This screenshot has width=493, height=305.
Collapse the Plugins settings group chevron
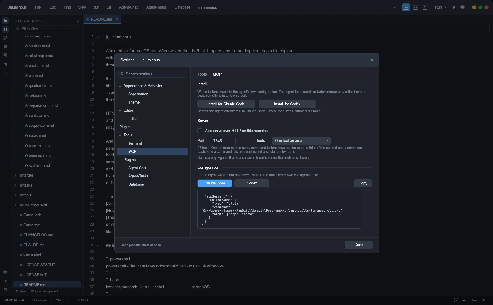tap(120, 160)
